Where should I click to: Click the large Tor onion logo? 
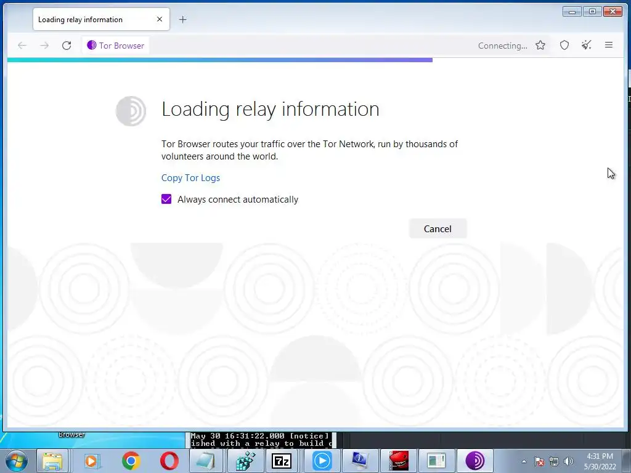click(131, 111)
